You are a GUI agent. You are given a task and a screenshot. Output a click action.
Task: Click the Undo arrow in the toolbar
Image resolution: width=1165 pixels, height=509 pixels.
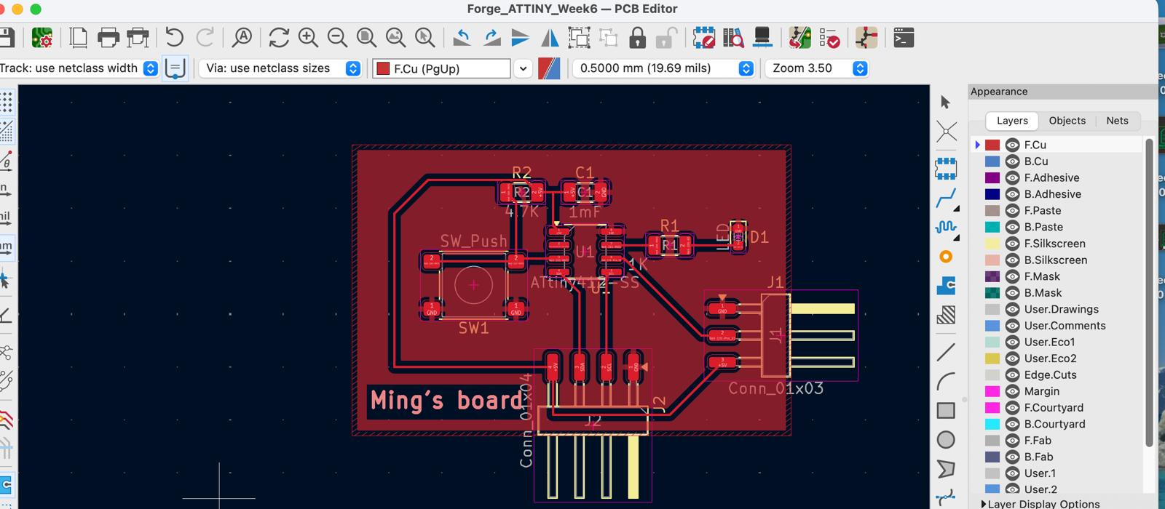174,37
